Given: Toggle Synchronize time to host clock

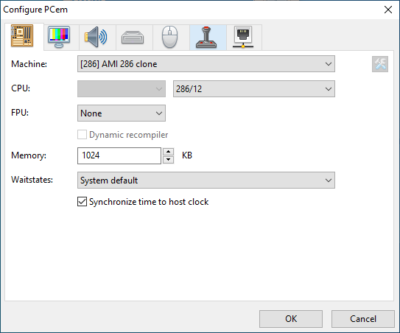Looking at the screenshot, I should [143, 202].
